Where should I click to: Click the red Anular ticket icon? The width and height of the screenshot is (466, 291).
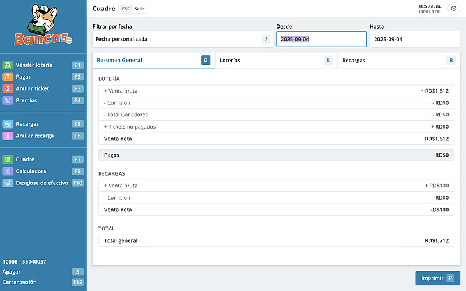8,88
